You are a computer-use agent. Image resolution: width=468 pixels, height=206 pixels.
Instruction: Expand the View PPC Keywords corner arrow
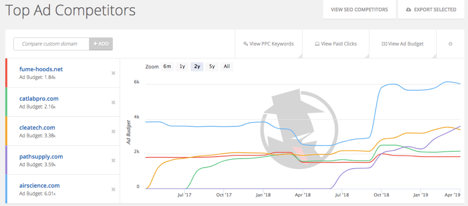tap(300, 56)
